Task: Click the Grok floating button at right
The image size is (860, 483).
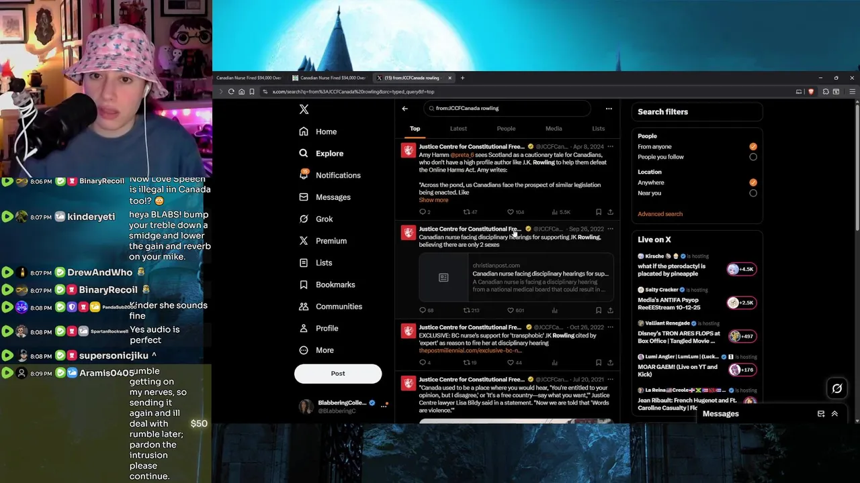Action: [x=837, y=388]
